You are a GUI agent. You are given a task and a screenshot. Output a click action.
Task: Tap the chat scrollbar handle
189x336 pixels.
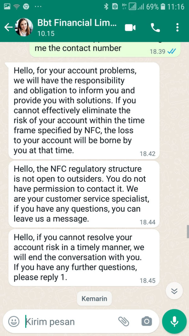pyautogui.click(x=188, y=232)
